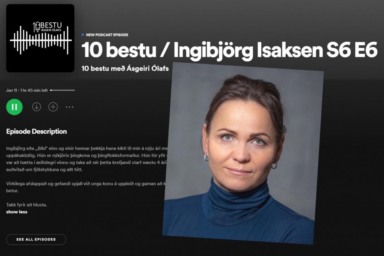
Task: Click the description paragraph starting Ingibjörg eða
Action: [87, 159]
